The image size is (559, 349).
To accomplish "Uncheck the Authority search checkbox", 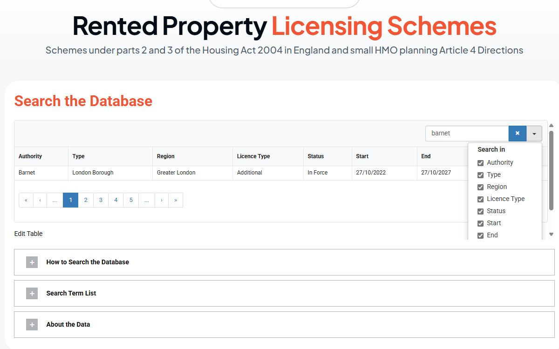I will point(481,163).
